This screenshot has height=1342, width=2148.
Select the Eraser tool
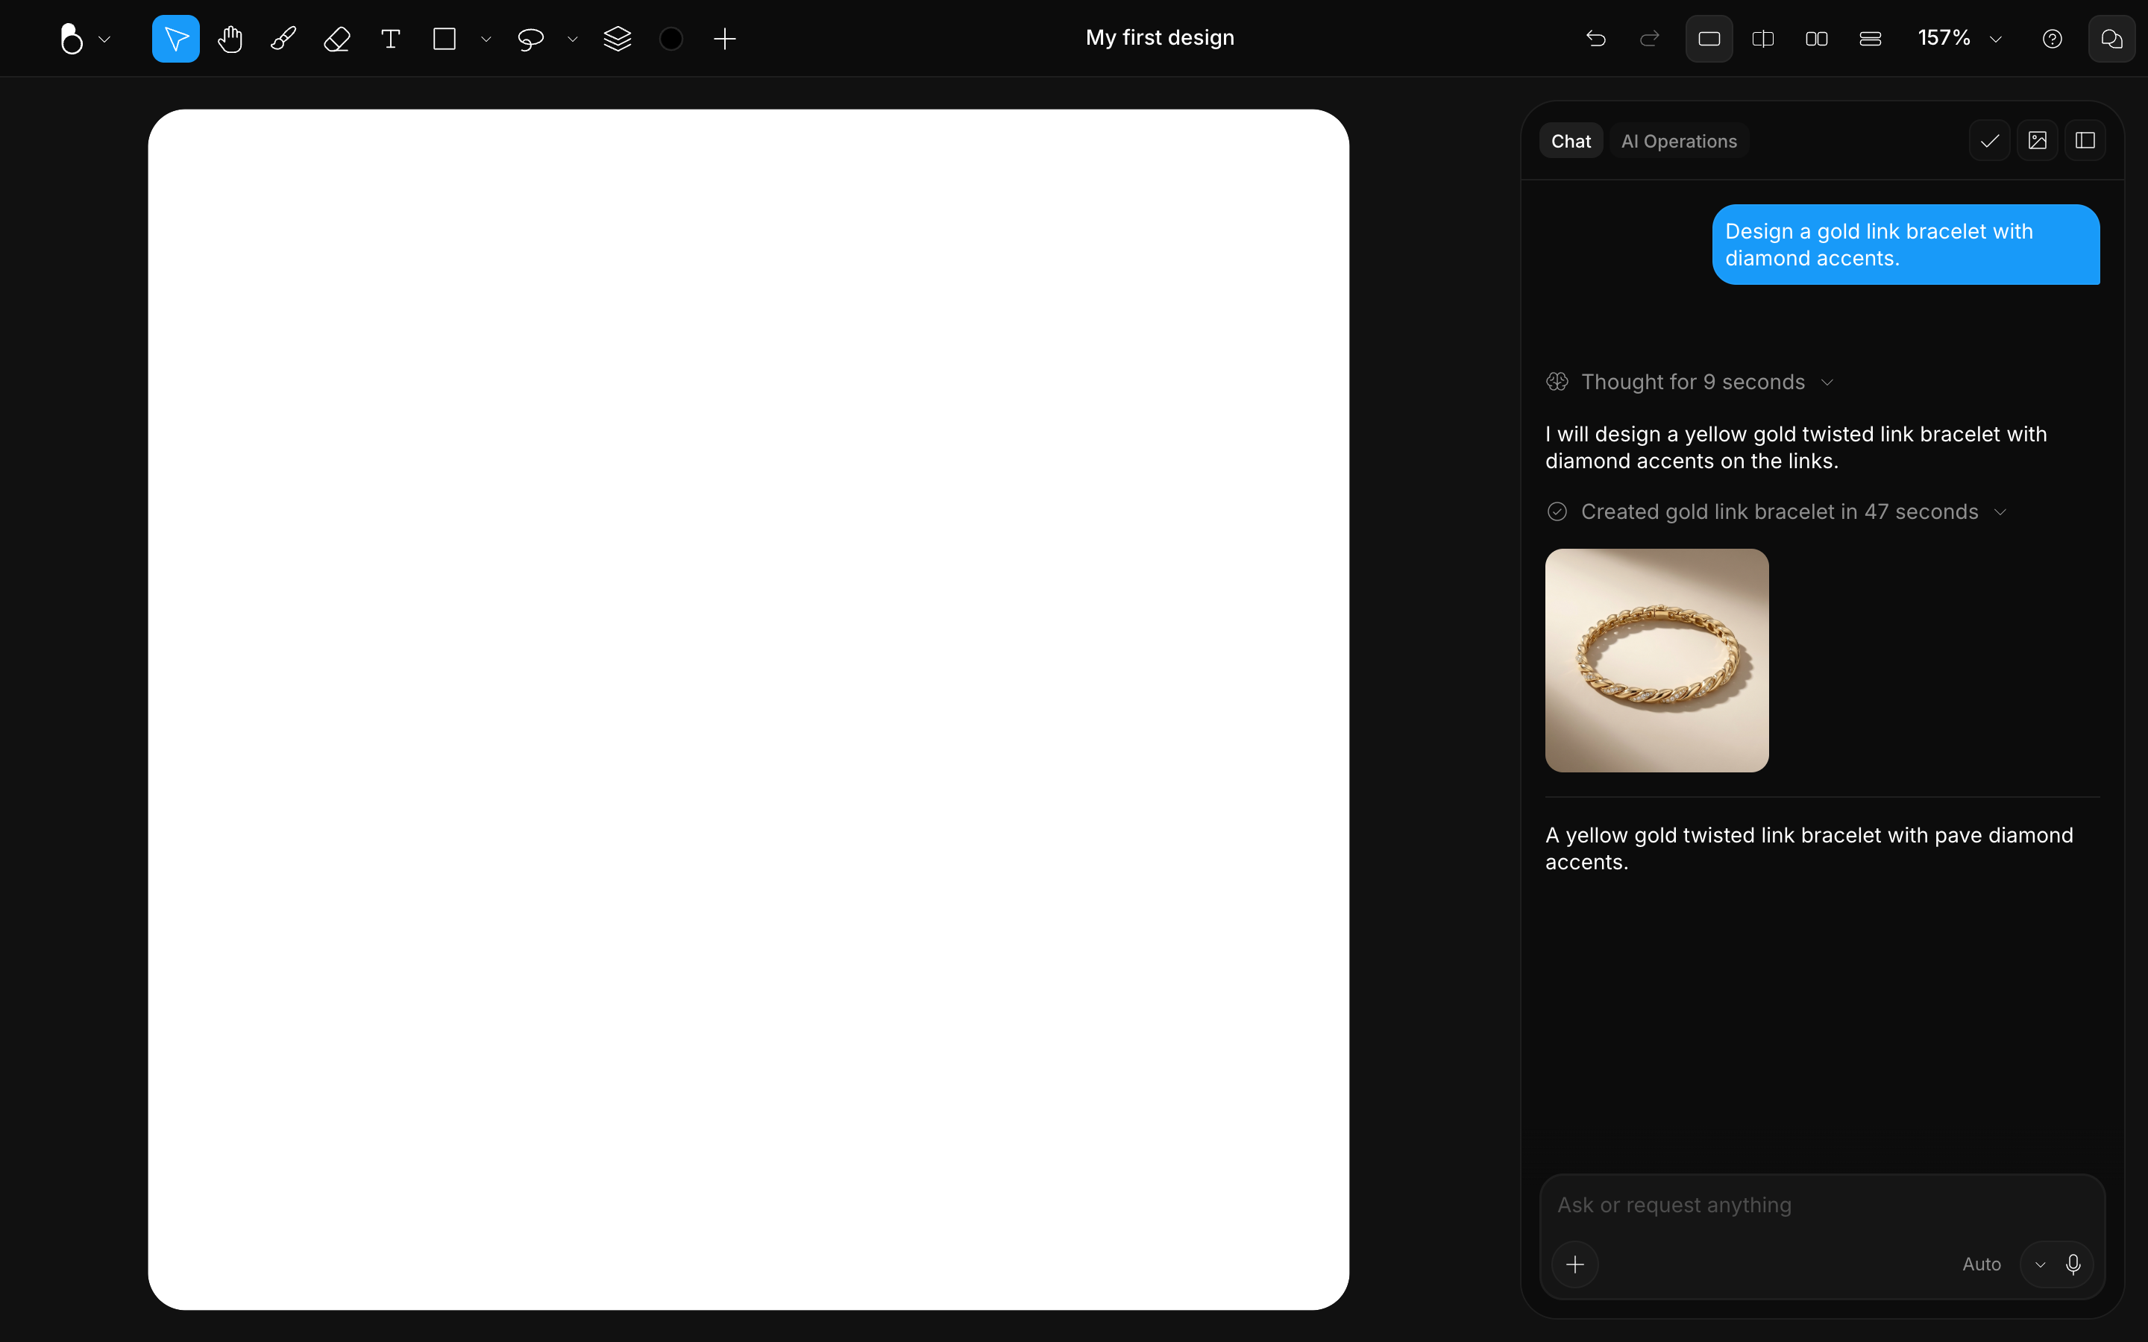pos(337,39)
